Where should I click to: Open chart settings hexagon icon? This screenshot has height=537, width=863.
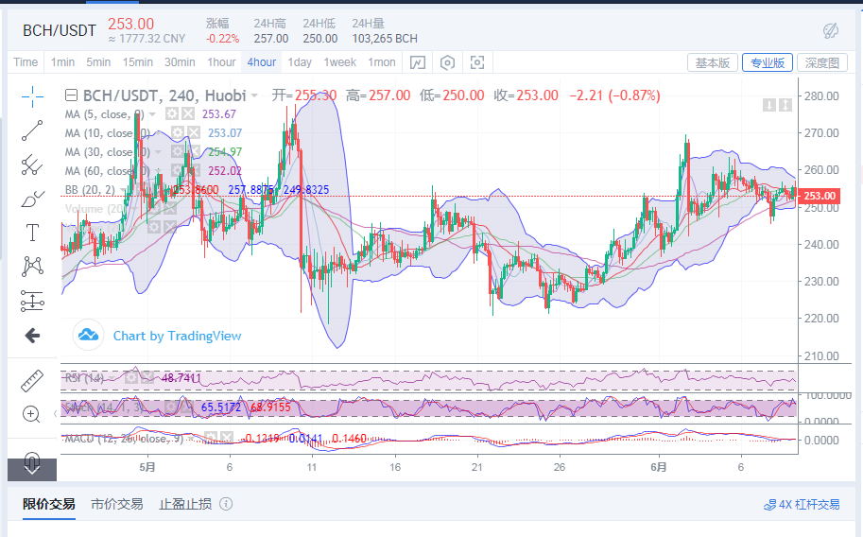pos(447,62)
